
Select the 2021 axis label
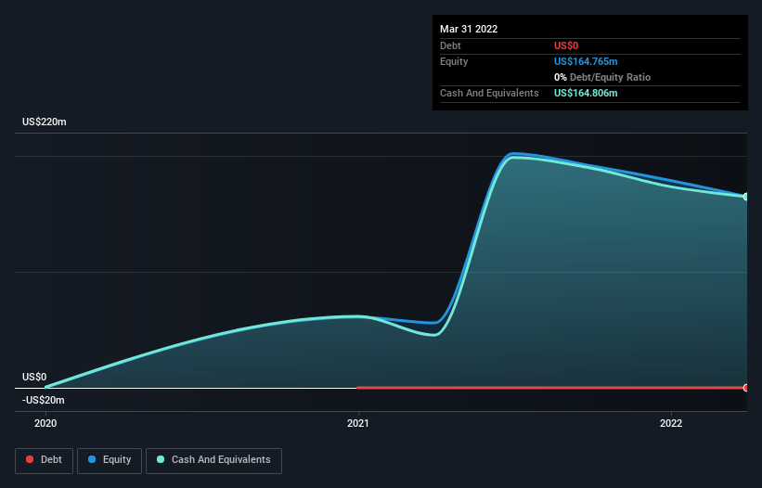point(358,423)
